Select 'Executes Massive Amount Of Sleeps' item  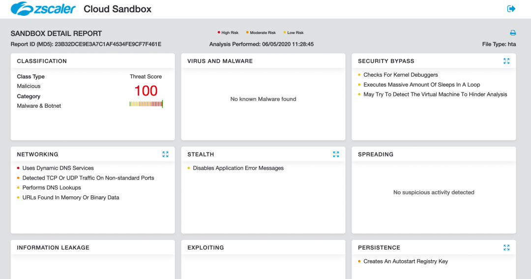tap(421, 85)
